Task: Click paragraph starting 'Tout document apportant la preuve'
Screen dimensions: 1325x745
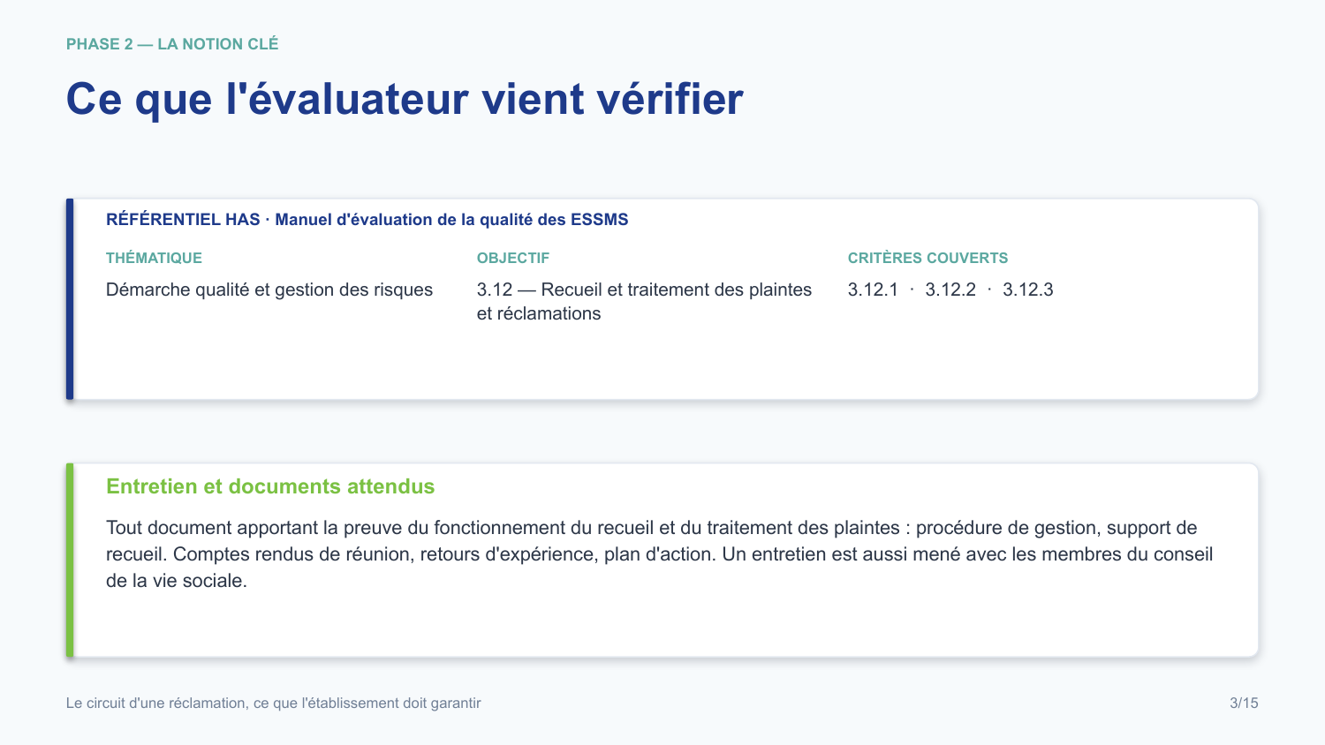Action: click(x=660, y=554)
